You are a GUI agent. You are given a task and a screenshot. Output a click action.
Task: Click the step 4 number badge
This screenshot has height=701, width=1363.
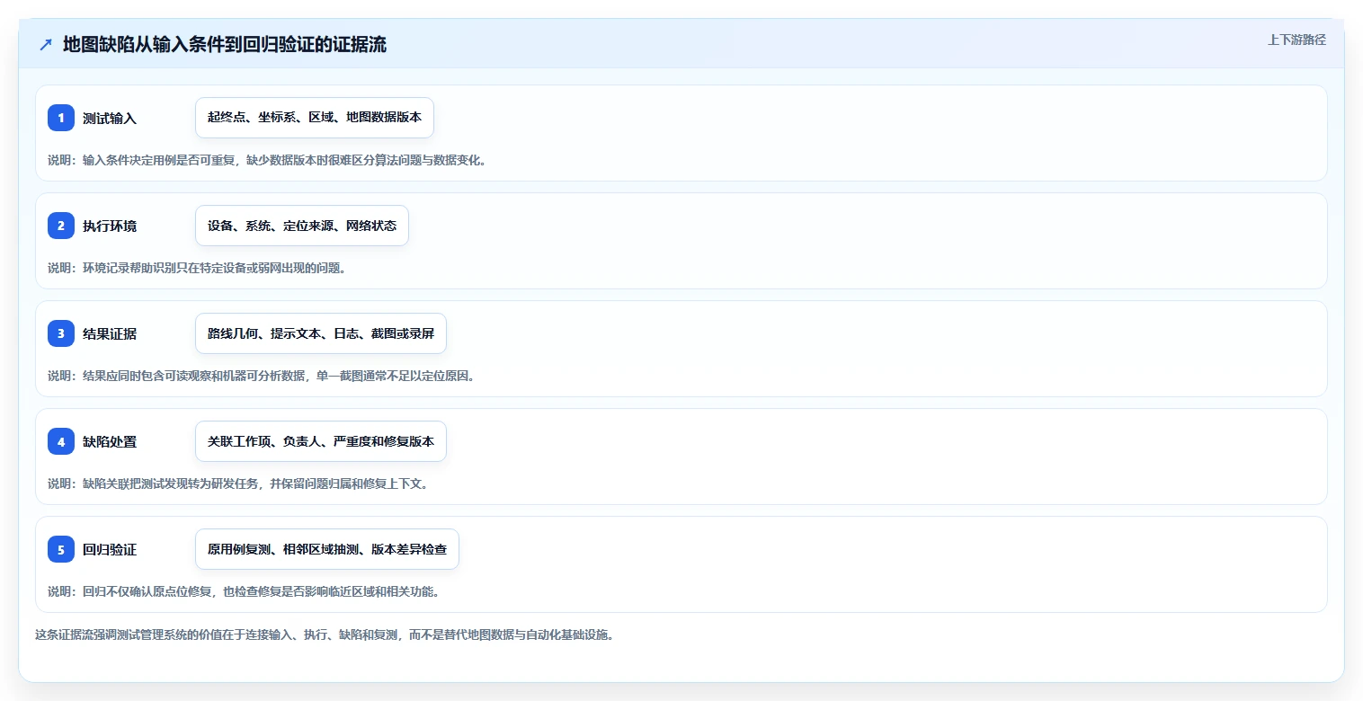(61, 441)
